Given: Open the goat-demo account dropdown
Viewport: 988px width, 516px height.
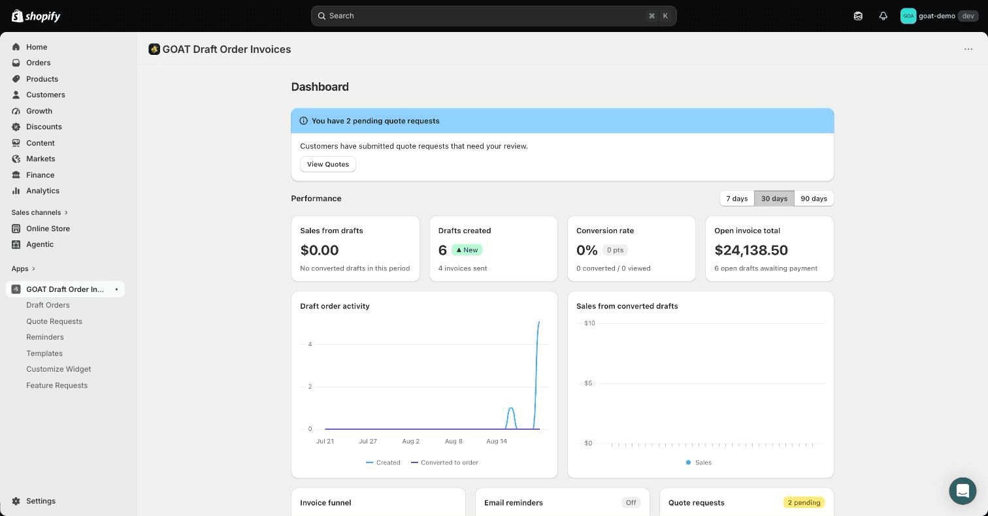Looking at the screenshot, I should pos(939,16).
